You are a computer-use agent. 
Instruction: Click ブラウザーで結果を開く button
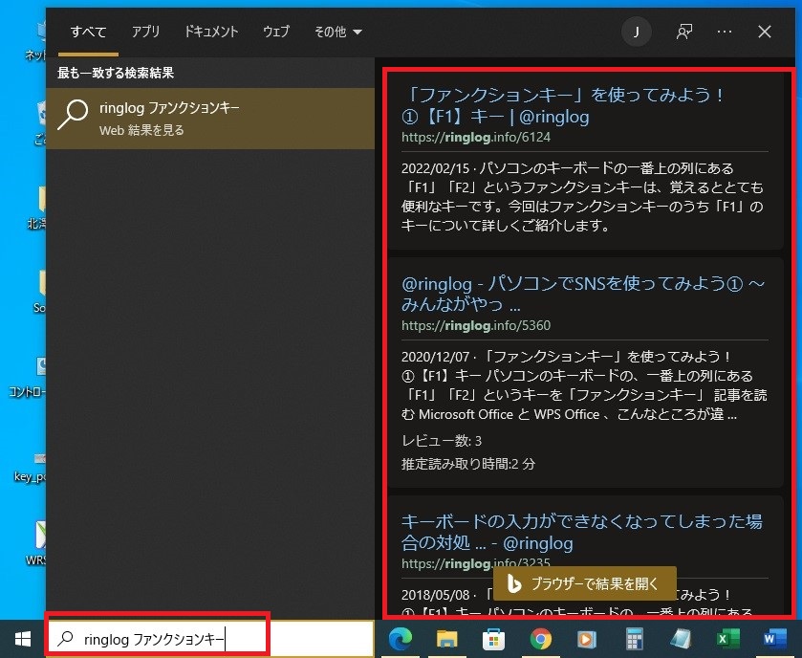[585, 583]
